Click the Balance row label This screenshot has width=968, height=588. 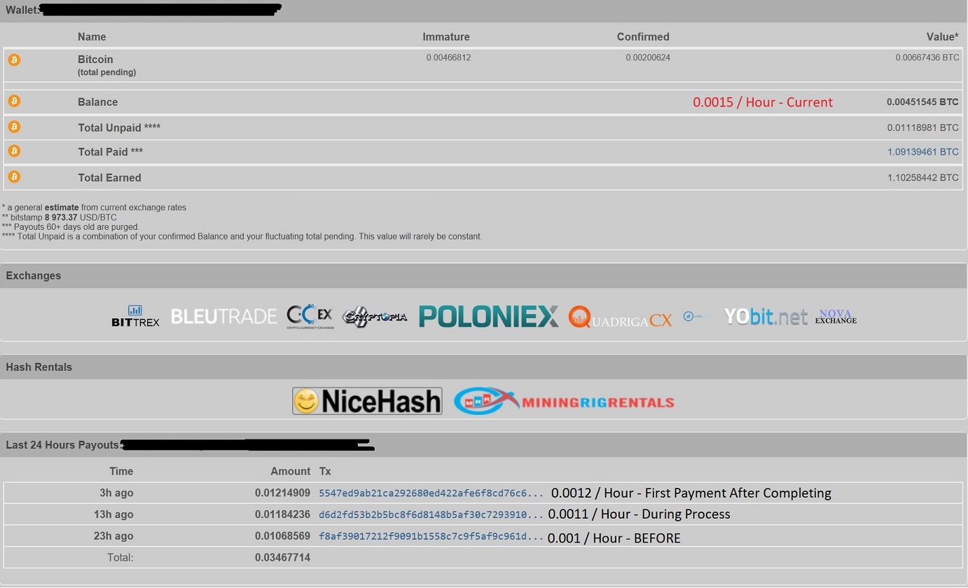pyautogui.click(x=97, y=102)
